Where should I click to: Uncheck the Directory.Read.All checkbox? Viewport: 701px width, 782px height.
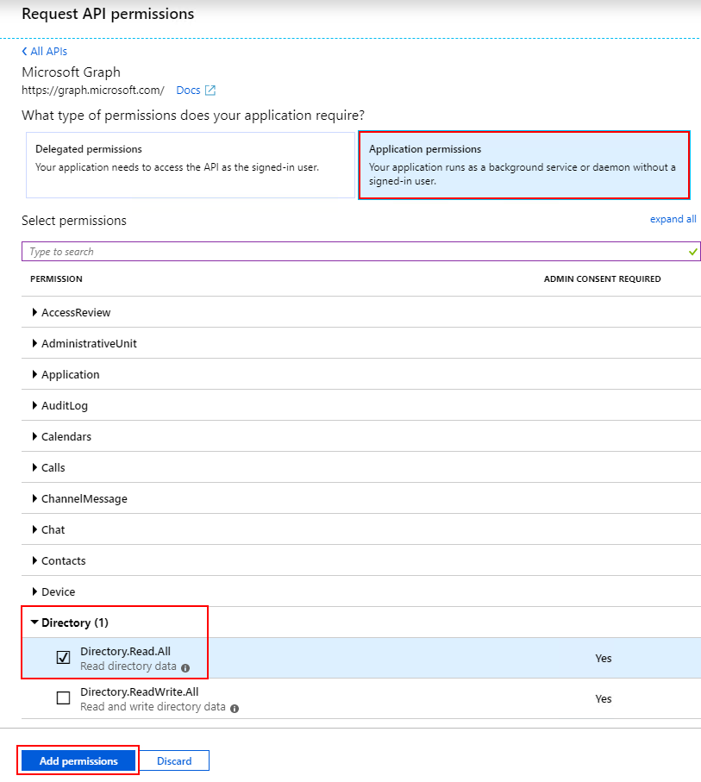click(63, 657)
